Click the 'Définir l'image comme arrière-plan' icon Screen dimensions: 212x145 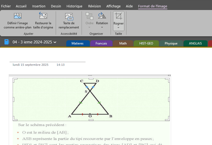[x=17, y=16]
